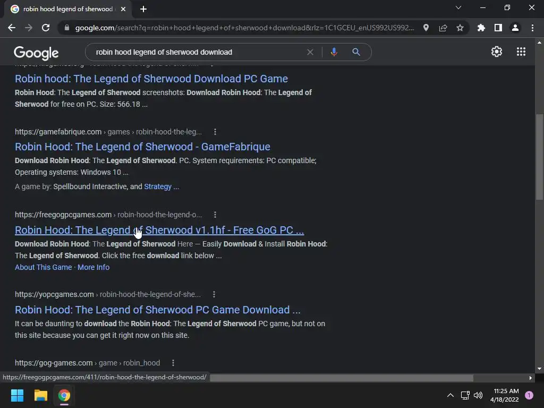544x408 pixels.
Task: Go back to the previous page
Action: pos(12,28)
